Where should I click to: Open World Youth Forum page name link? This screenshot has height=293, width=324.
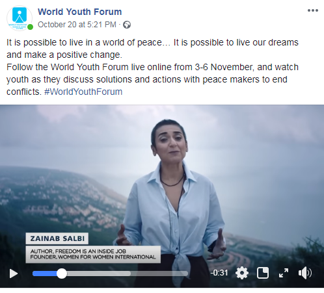(79, 12)
